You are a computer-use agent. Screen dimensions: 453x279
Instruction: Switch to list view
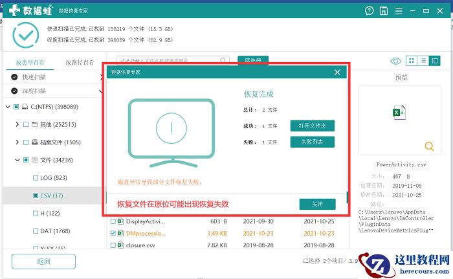[x=423, y=61]
